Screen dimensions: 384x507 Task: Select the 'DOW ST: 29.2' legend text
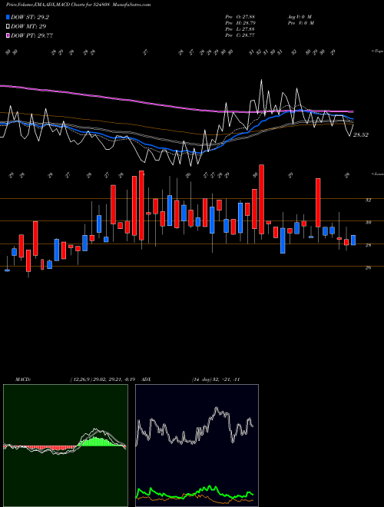30,18
